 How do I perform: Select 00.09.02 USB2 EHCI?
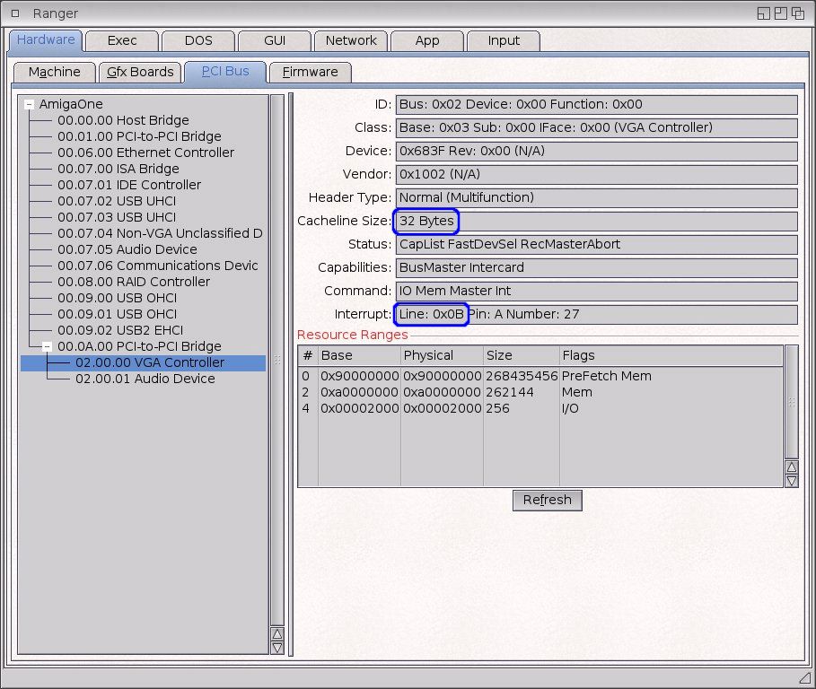(x=120, y=329)
